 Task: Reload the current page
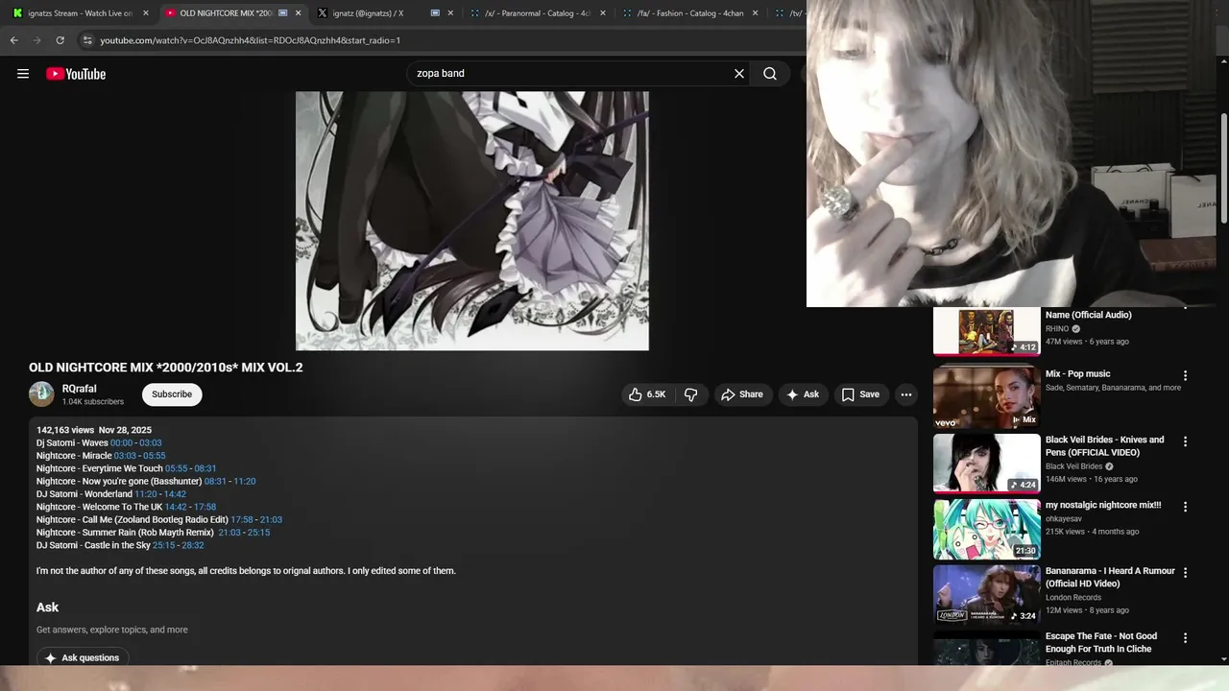[60, 40]
